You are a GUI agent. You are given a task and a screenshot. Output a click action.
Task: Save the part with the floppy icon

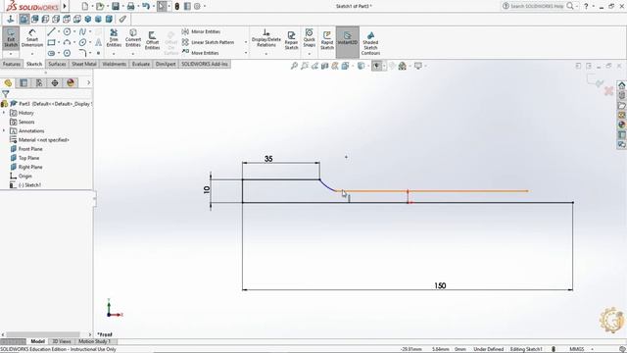pos(116,6)
